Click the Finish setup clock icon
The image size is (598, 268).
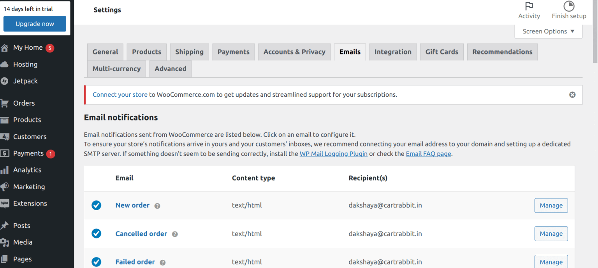coord(569,6)
